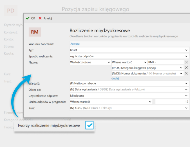This screenshot has width=190, height=147.
Task: Open the Okres od Data wystawienia dropdown
Action: [x=129, y=90]
